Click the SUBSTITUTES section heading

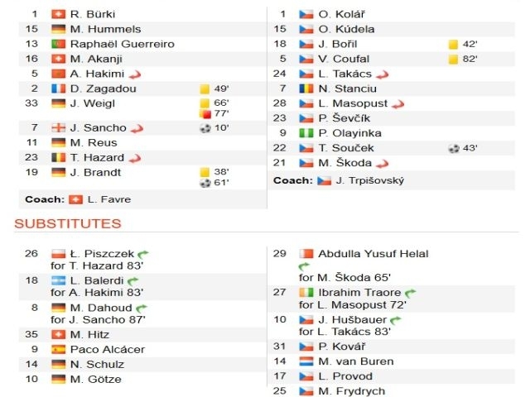tap(68, 223)
